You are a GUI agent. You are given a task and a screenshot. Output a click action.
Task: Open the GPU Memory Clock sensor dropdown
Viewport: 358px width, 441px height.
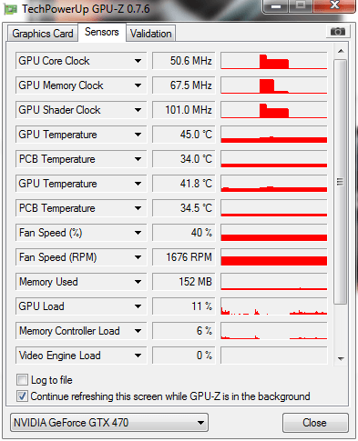(138, 85)
